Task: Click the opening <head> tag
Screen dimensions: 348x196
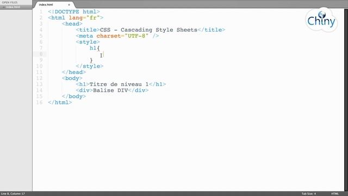Action: click(x=72, y=24)
